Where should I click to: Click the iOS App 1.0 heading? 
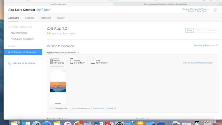click(57, 28)
